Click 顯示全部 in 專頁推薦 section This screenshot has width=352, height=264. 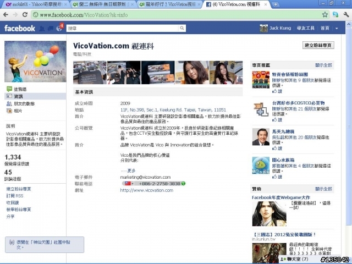coord(323,65)
